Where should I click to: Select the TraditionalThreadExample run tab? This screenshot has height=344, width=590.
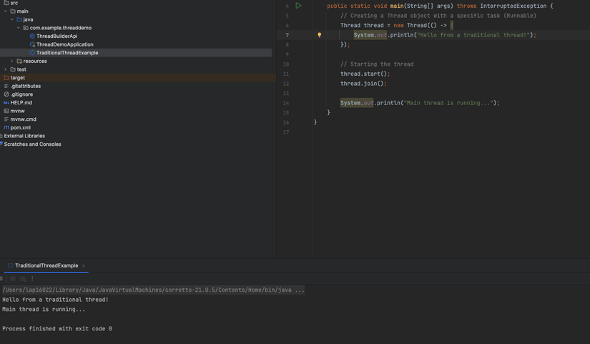[46, 266]
